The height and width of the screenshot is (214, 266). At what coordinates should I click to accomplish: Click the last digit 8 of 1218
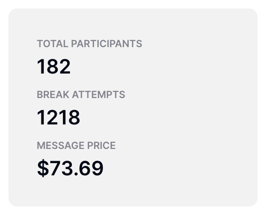74,117
